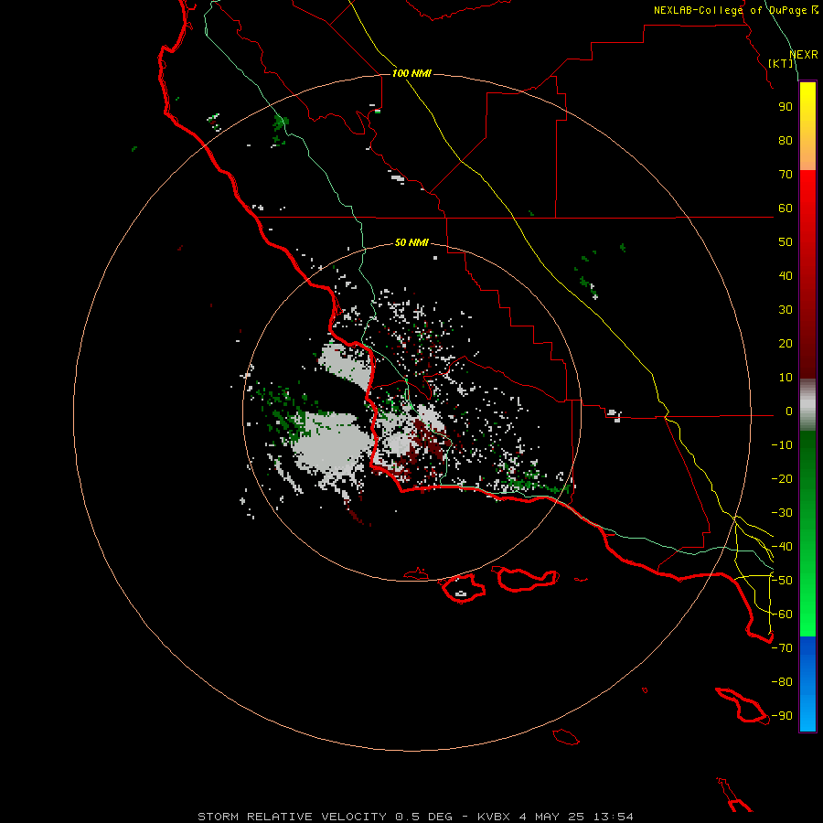
Task: Click the KVBX station identifier in caption
Action: point(494,817)
